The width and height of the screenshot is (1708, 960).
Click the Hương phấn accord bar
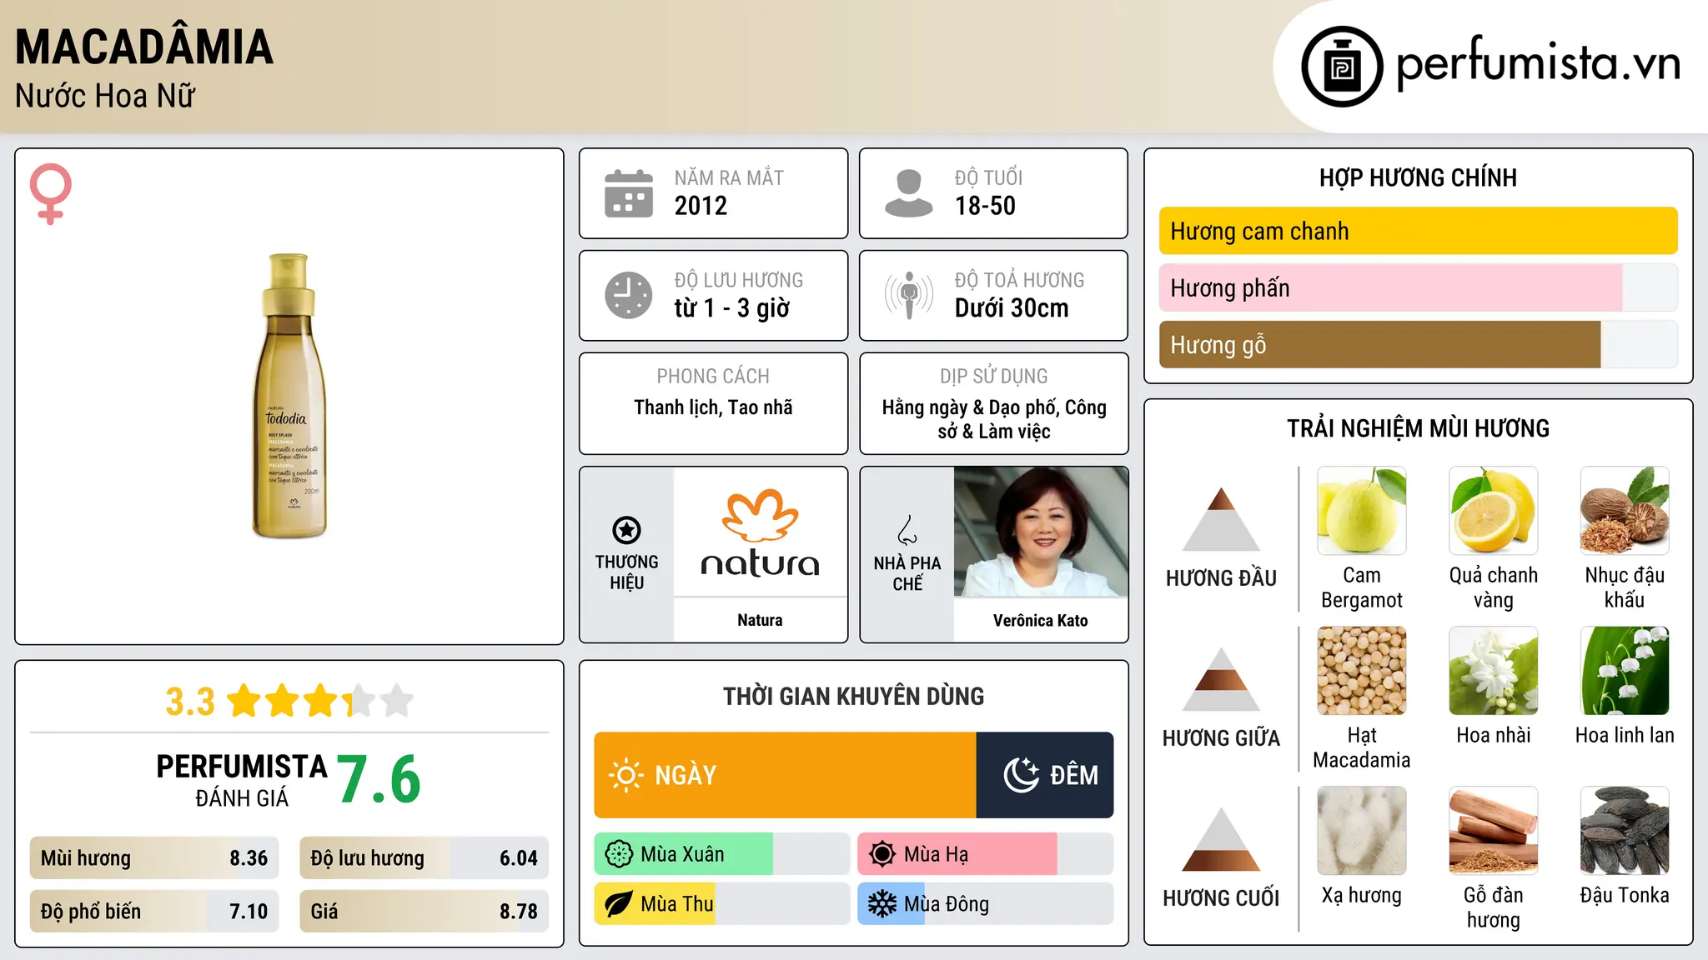click(x=1419, y=287)
